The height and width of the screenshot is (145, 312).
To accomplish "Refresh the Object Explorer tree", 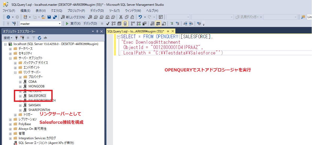I will 40,38.
